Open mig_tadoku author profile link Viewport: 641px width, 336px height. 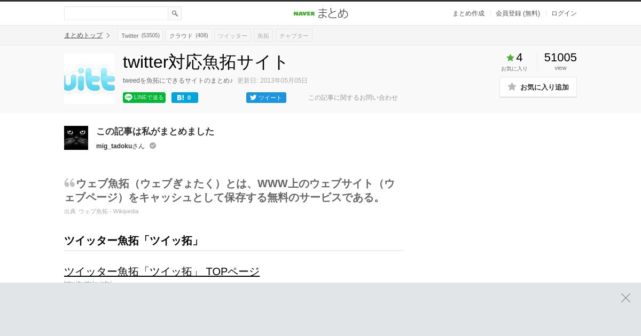tap(114, 146)
